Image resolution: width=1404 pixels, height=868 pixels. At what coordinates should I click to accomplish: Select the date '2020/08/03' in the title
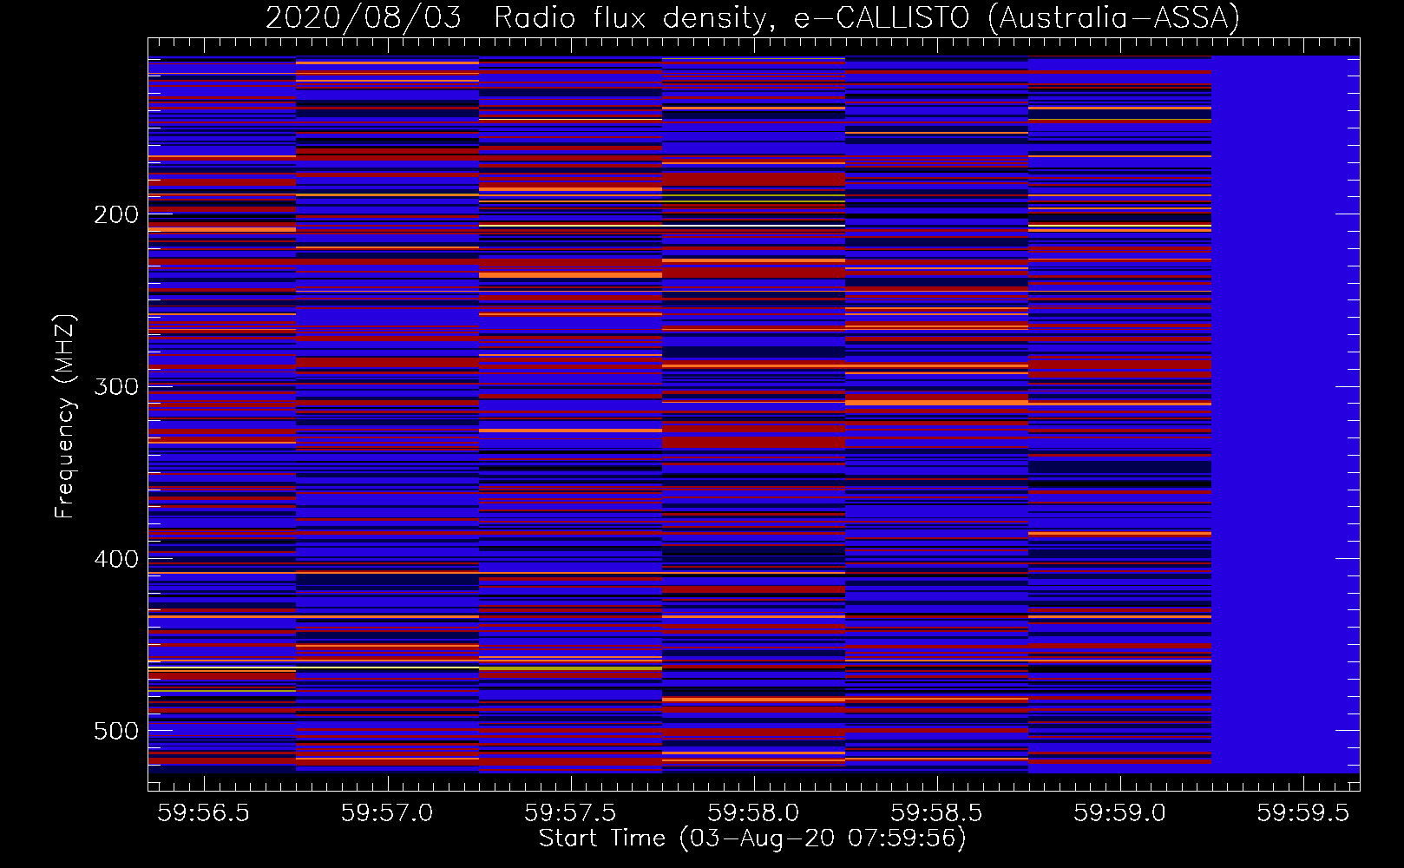[x=364, y=17]
